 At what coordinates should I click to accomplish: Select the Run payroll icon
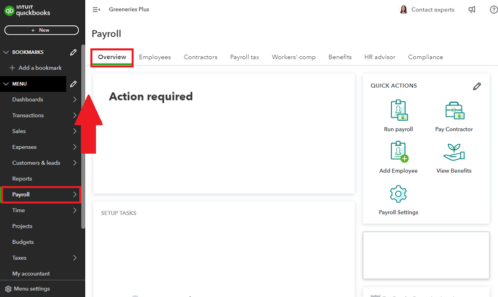click(398, 110)
